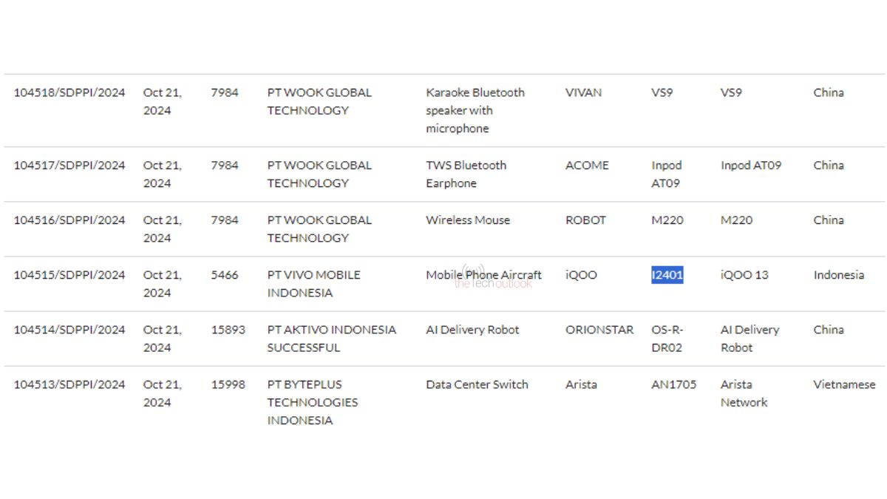
Task: Click certificate number 104515/SDPPI/2024
Action: click(x=69, y=275)
